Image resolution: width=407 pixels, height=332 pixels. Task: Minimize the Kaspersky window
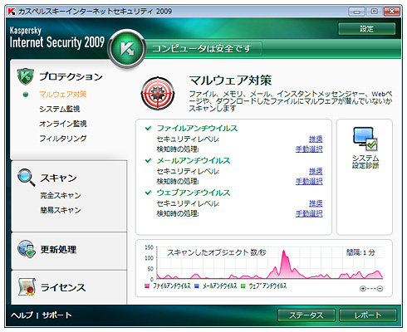tap(357, 12)
